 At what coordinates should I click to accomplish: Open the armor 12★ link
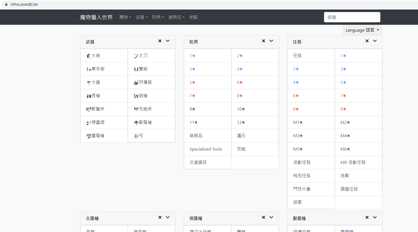(x=241, y=123)
